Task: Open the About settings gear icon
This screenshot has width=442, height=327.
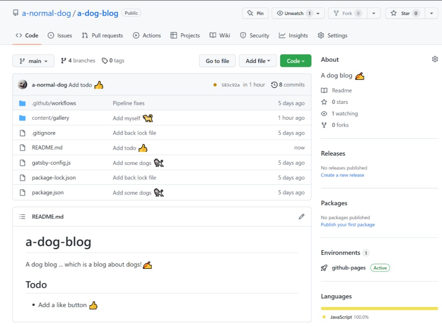Action: [x=435, y=59]
